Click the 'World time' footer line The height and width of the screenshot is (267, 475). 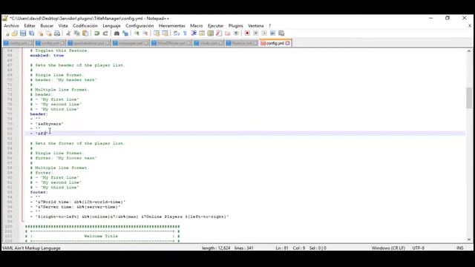(78, 202)
